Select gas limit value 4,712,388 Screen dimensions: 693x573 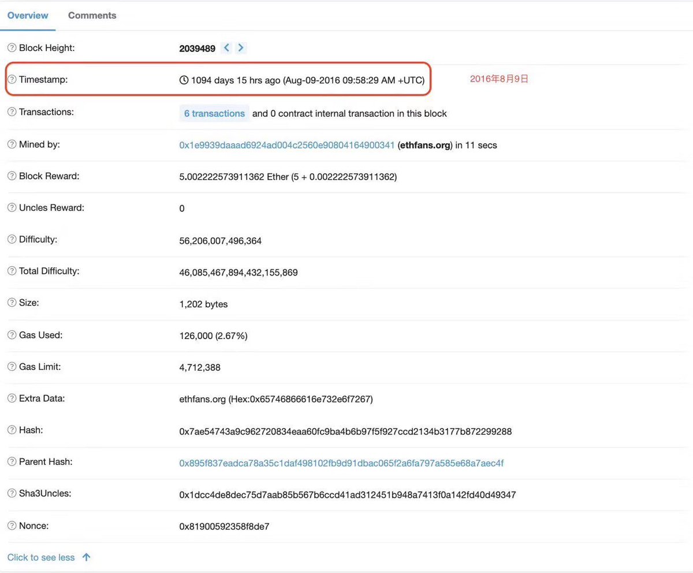click(200, 367)
